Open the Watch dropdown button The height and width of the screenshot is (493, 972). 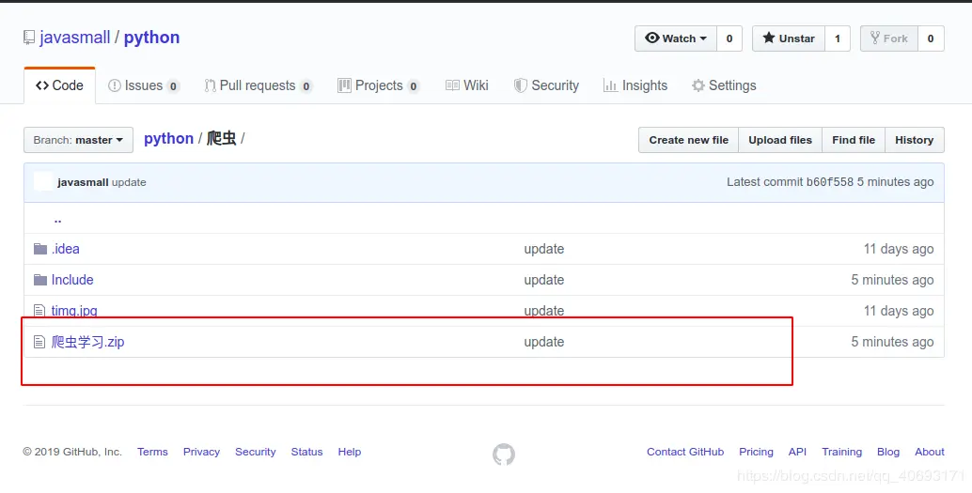(x=676, y=39)
